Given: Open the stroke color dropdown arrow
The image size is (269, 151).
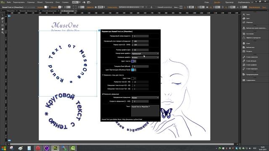Looking at the screenshot, I should tap(62, 7).
